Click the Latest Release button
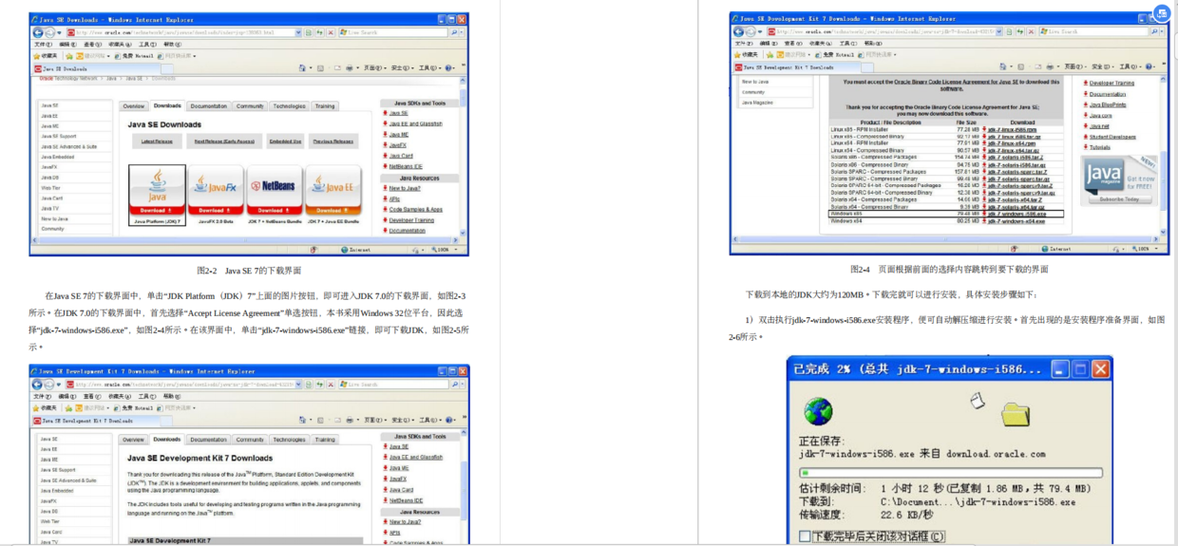The image size is (1178, 546). pos(157,141)
